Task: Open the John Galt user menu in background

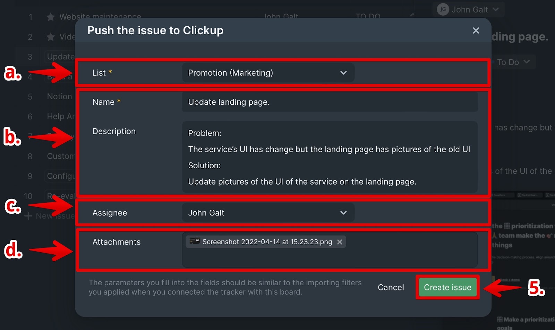Action: (x=468, y=9)
